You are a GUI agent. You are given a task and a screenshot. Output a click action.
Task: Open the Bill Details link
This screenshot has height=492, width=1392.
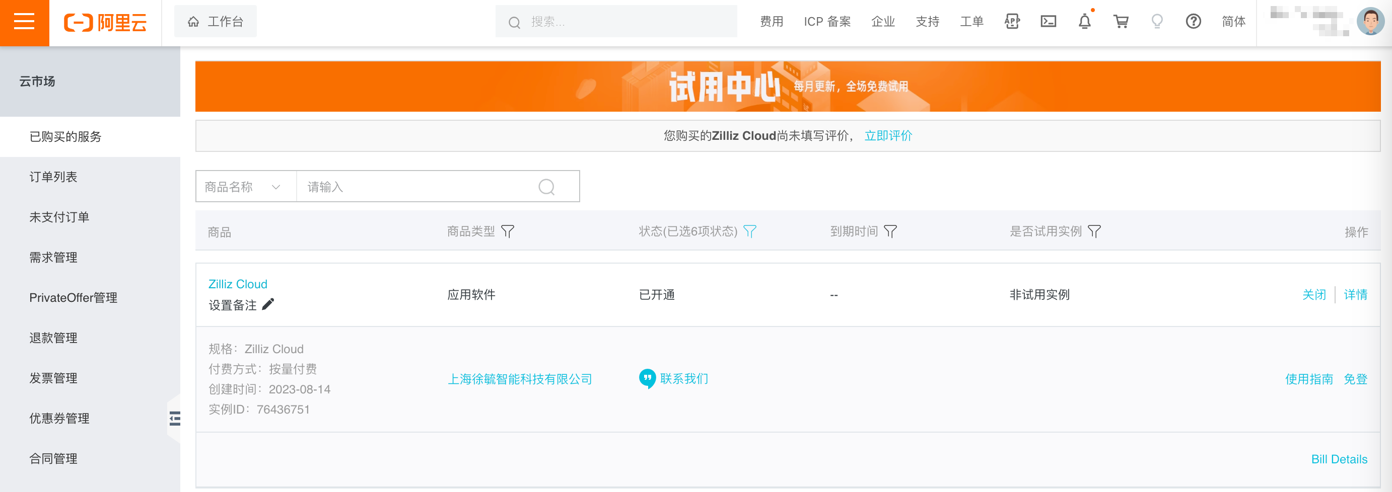click(x=1339, y=459)
